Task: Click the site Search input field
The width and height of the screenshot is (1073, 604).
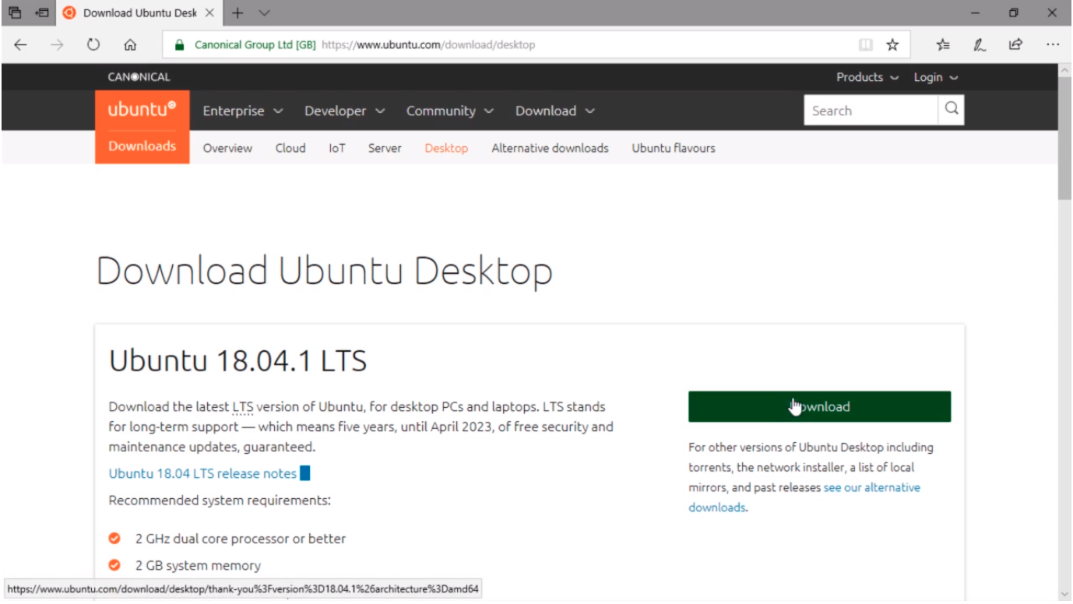Action: (x=870, y=111)
